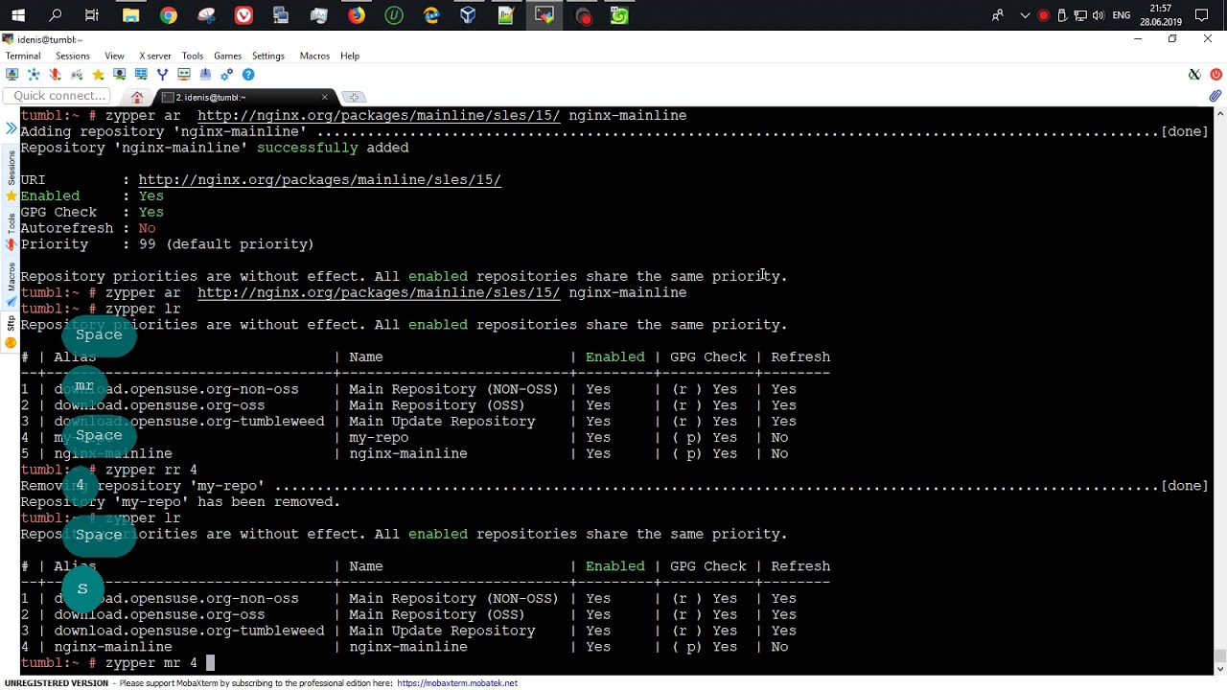The width and height of the screenshot is (1227, 690).
Task: Click 'UNREGISTERED VERSION' status bar text
Action: pyautogui.click(x=57, y=683)
